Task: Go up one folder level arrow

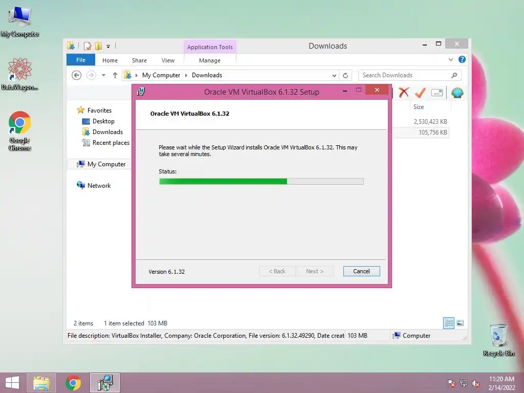Action: (x=115, y=75)
